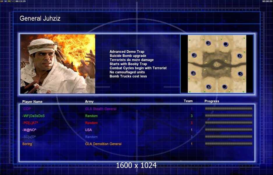Pick the unnumbered start marker beside marker 6
Screen dimensions: 273x175
pyautogui.click(x=224, y=86)
